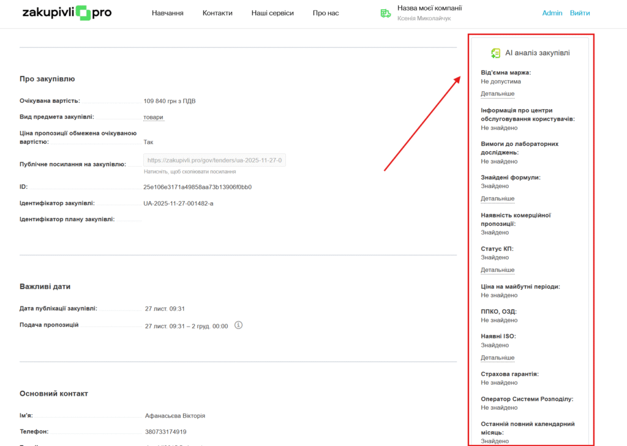Image resolution: width=627 pixels, height=446 pixels.
Task: Expand Детальніше under Наявні ISO
Action: pos(497,358)
